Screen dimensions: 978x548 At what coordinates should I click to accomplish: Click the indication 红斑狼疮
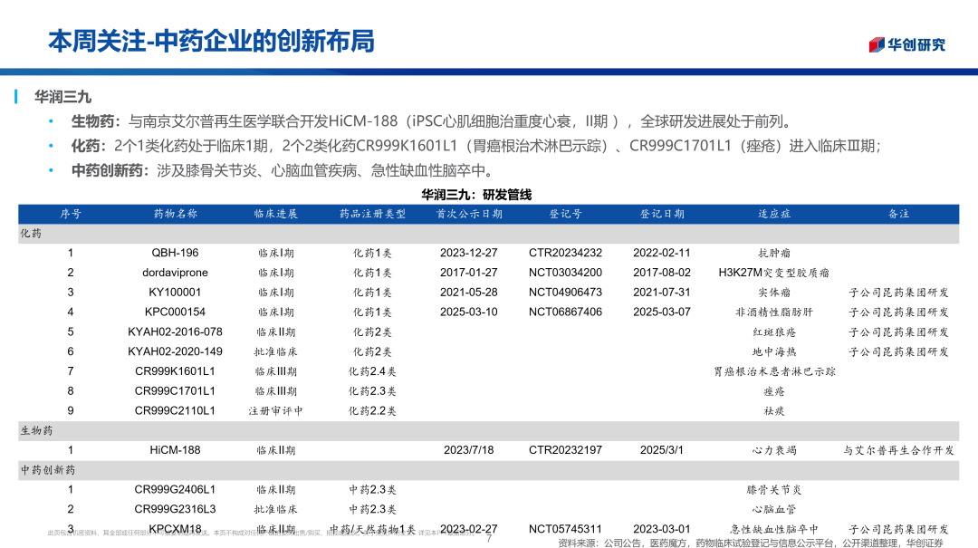click(x=774, y=332)
